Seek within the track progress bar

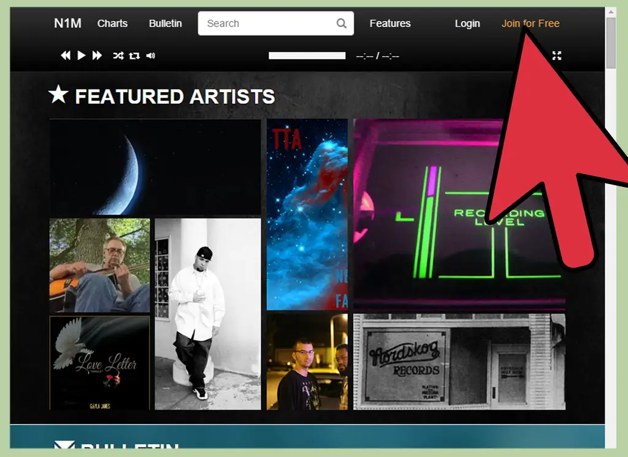pos(307,56)
